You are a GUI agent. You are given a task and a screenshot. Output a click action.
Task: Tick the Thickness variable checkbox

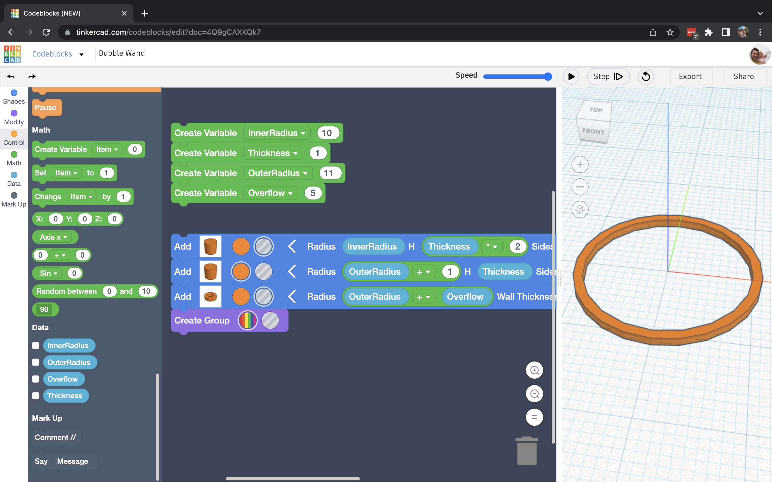[x=36, y=396]
